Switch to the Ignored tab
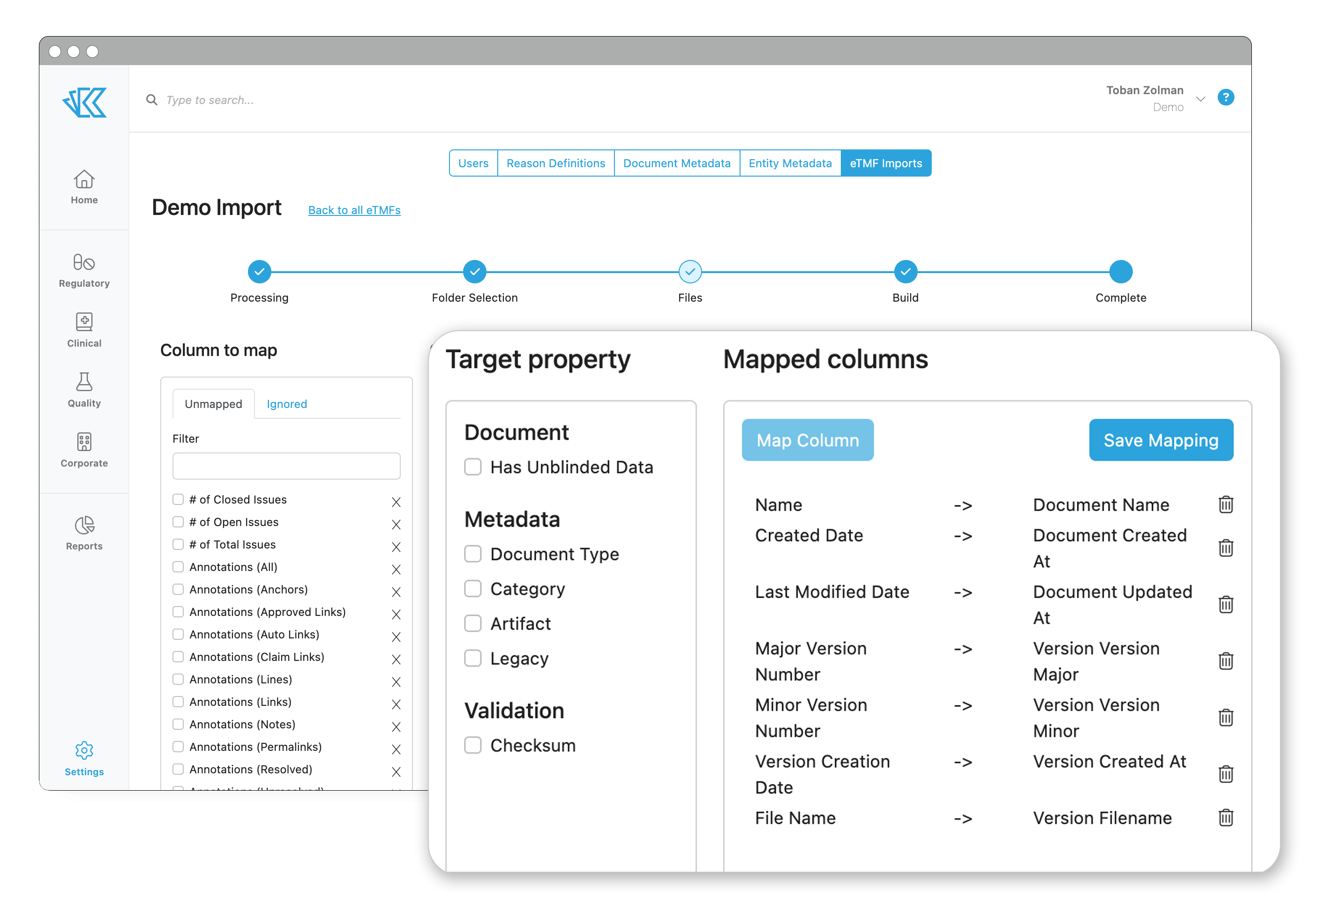This screenshot has height=904, width=1317. pos(287,404)
